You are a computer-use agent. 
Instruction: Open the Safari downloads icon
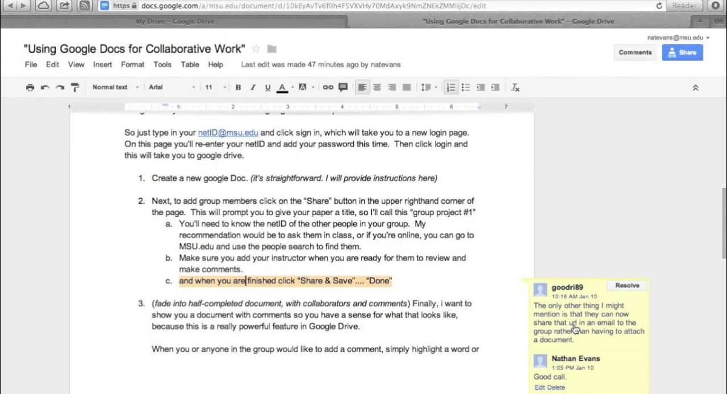point(717,5)
